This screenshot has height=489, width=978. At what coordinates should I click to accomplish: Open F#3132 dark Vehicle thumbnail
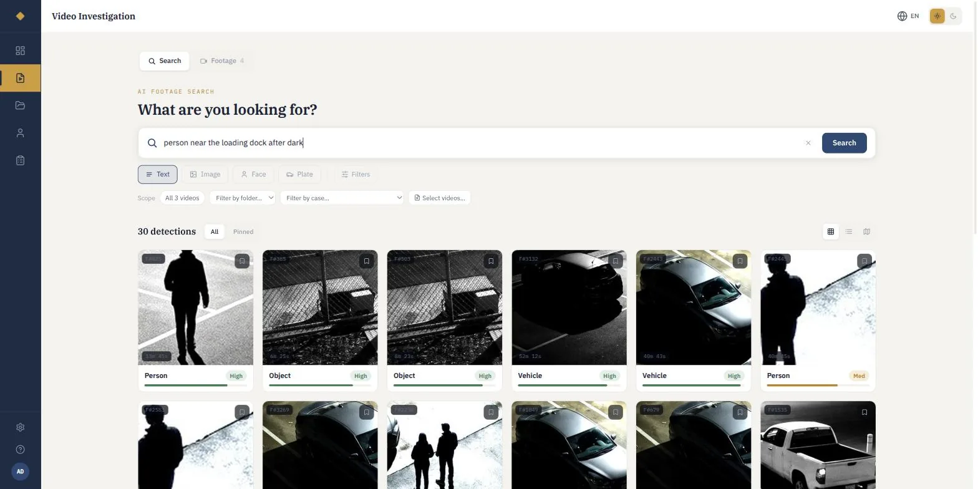[569, 307]
